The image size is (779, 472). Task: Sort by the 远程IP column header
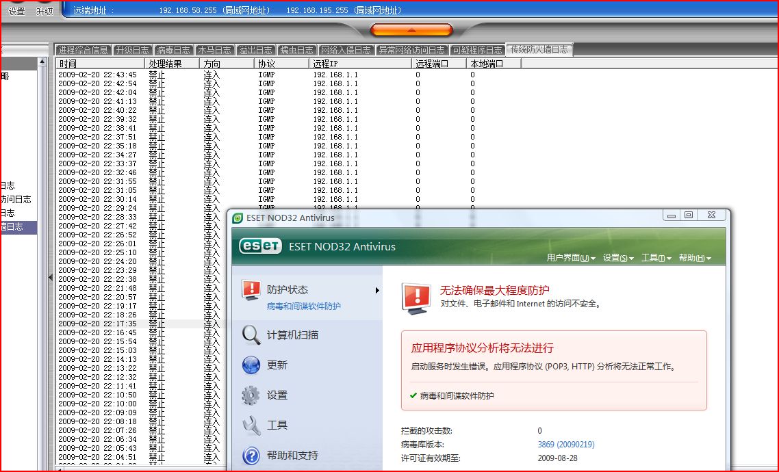[359, 64]
